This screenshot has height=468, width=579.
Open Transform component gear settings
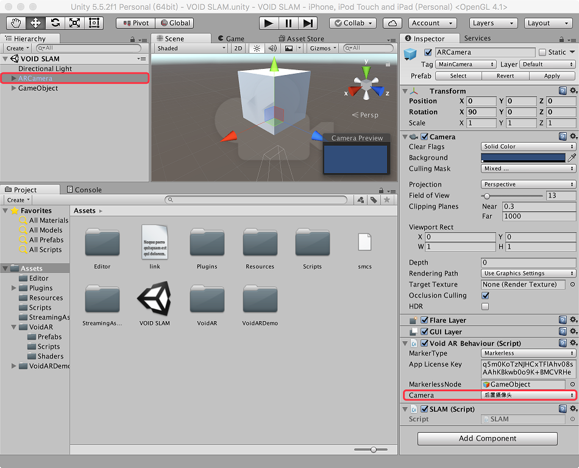click(x=574, y=91)
